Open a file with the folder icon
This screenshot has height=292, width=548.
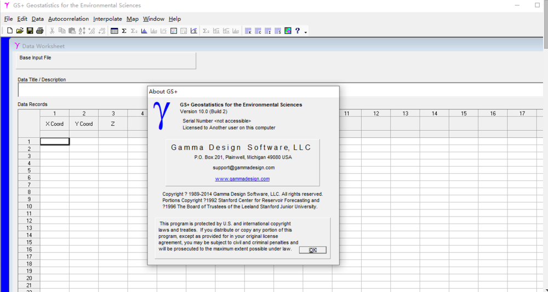(x=20, y=31)
